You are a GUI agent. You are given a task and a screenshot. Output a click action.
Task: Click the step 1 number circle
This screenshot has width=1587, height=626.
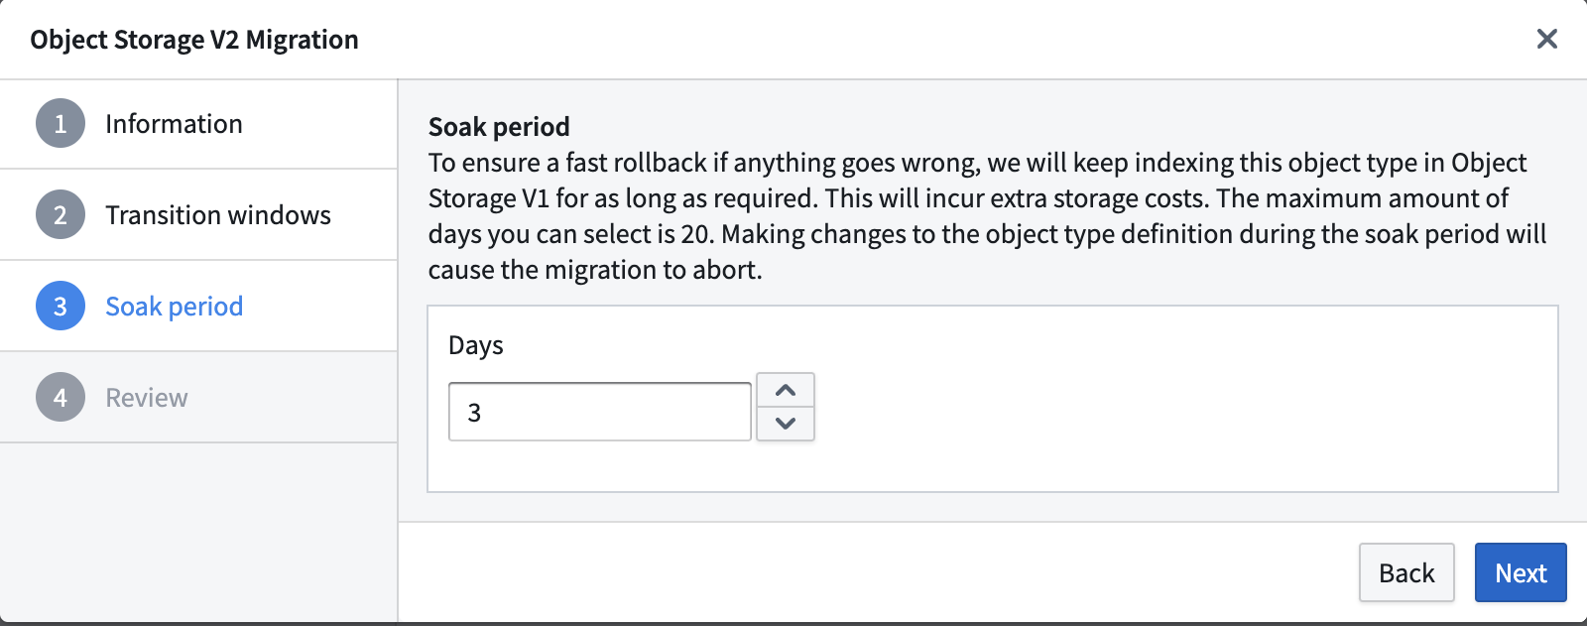pos(61,124)
